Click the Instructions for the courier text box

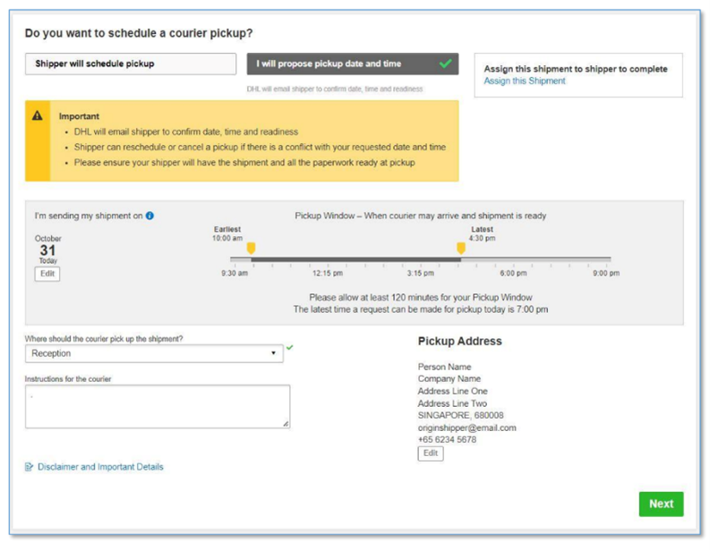pyautogui.click(x=158, y=406)
